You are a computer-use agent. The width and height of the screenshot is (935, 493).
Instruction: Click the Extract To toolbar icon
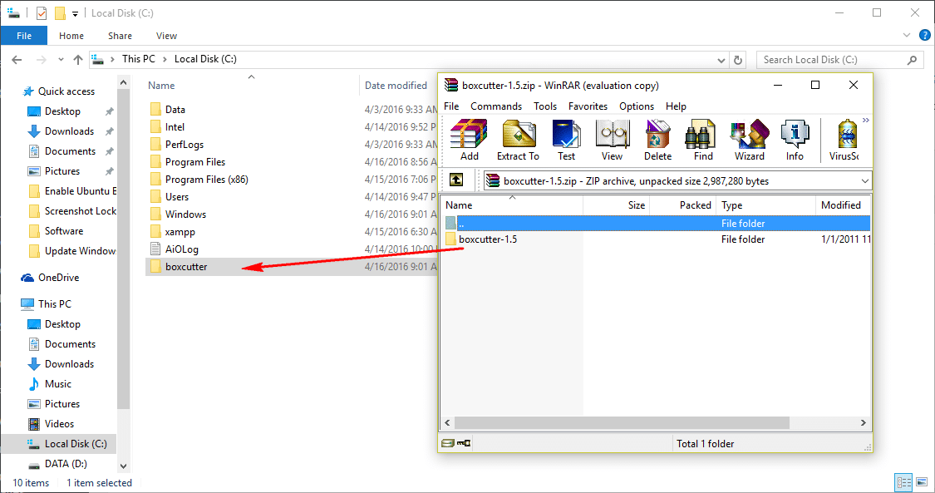coord(518,141)
